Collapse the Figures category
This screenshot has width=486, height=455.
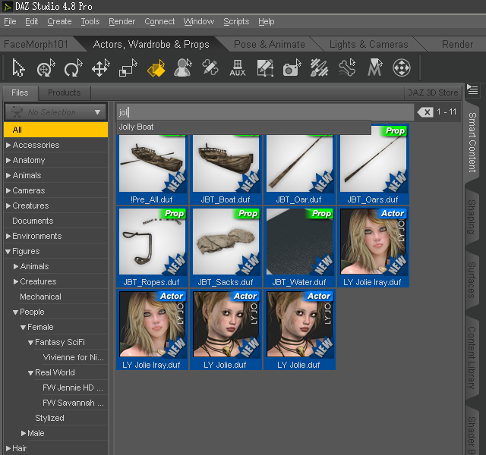coord(8,251)
